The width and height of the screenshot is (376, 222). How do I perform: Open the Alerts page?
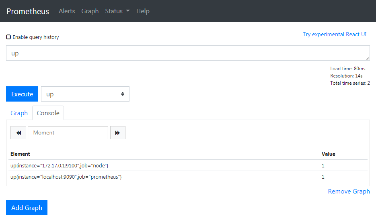tap(67, 11)
